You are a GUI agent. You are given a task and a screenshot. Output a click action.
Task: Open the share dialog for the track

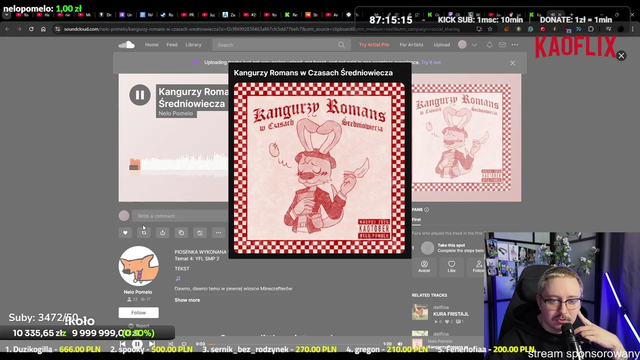pyautogui.click(x=162, y=232)
